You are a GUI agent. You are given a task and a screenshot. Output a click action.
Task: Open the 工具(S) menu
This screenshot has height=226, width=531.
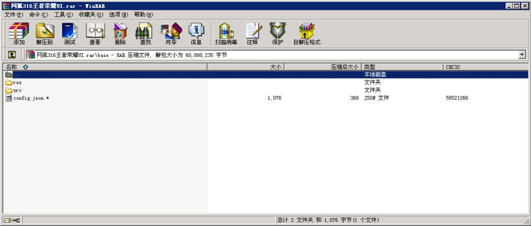64,14
